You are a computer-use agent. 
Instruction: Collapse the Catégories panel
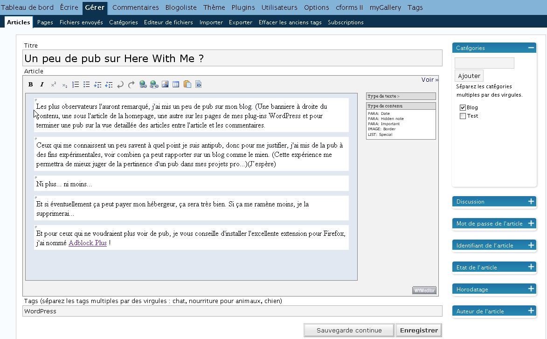pos(531,48)
